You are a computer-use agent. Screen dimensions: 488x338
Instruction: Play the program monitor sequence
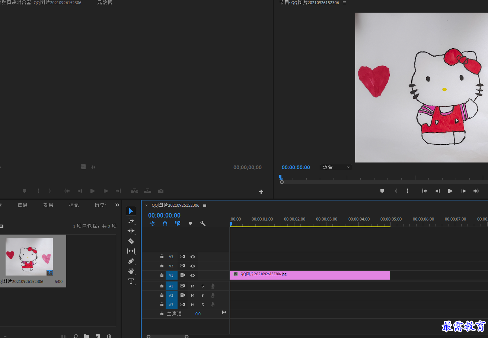pyautogui.click(x=450, y=191)
